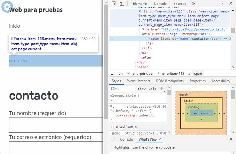236x154 pixels.
Task: Select the first ::after pseudo-element
Action: click(145, 58)
